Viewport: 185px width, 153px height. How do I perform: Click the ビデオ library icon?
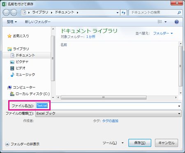12,68
